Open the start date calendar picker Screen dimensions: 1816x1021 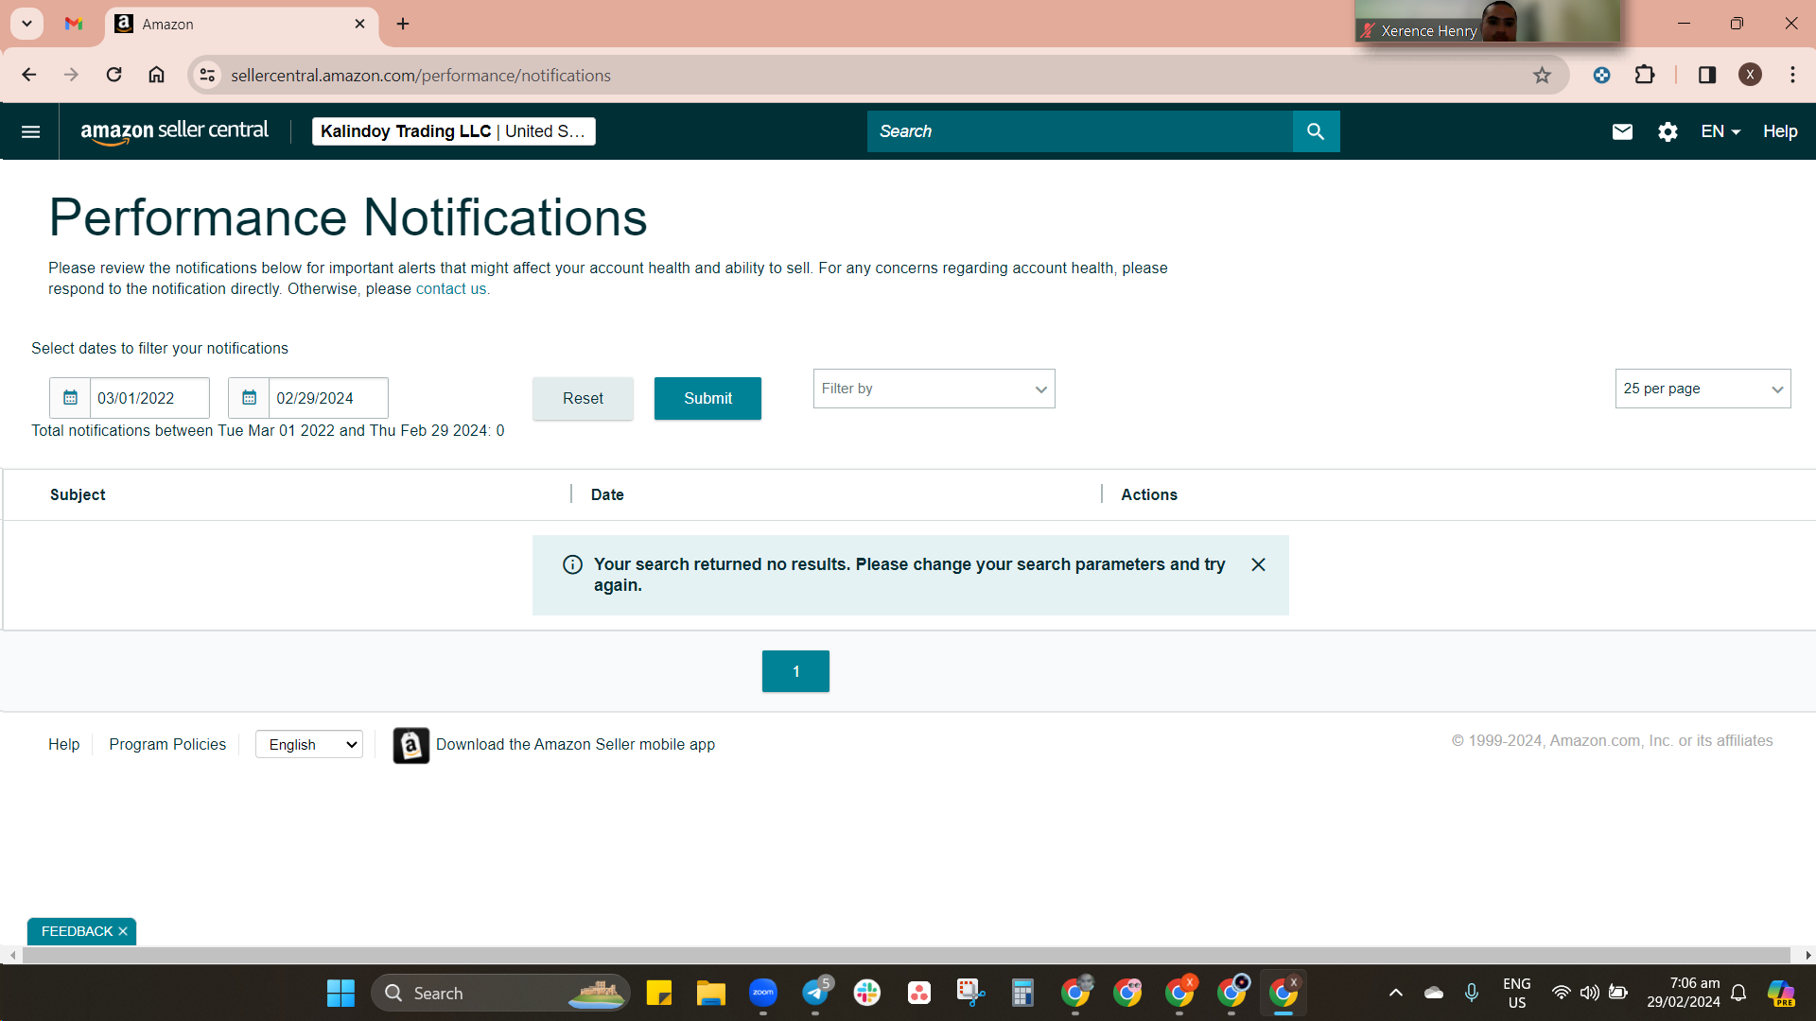[x=70, y=398]
